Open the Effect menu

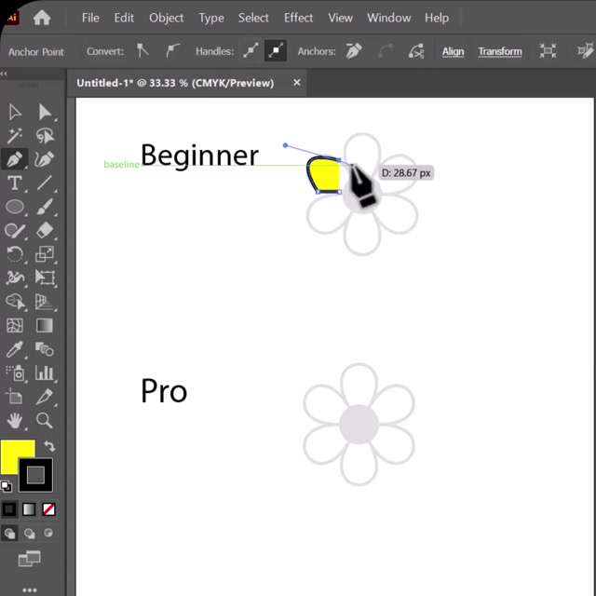298,18
